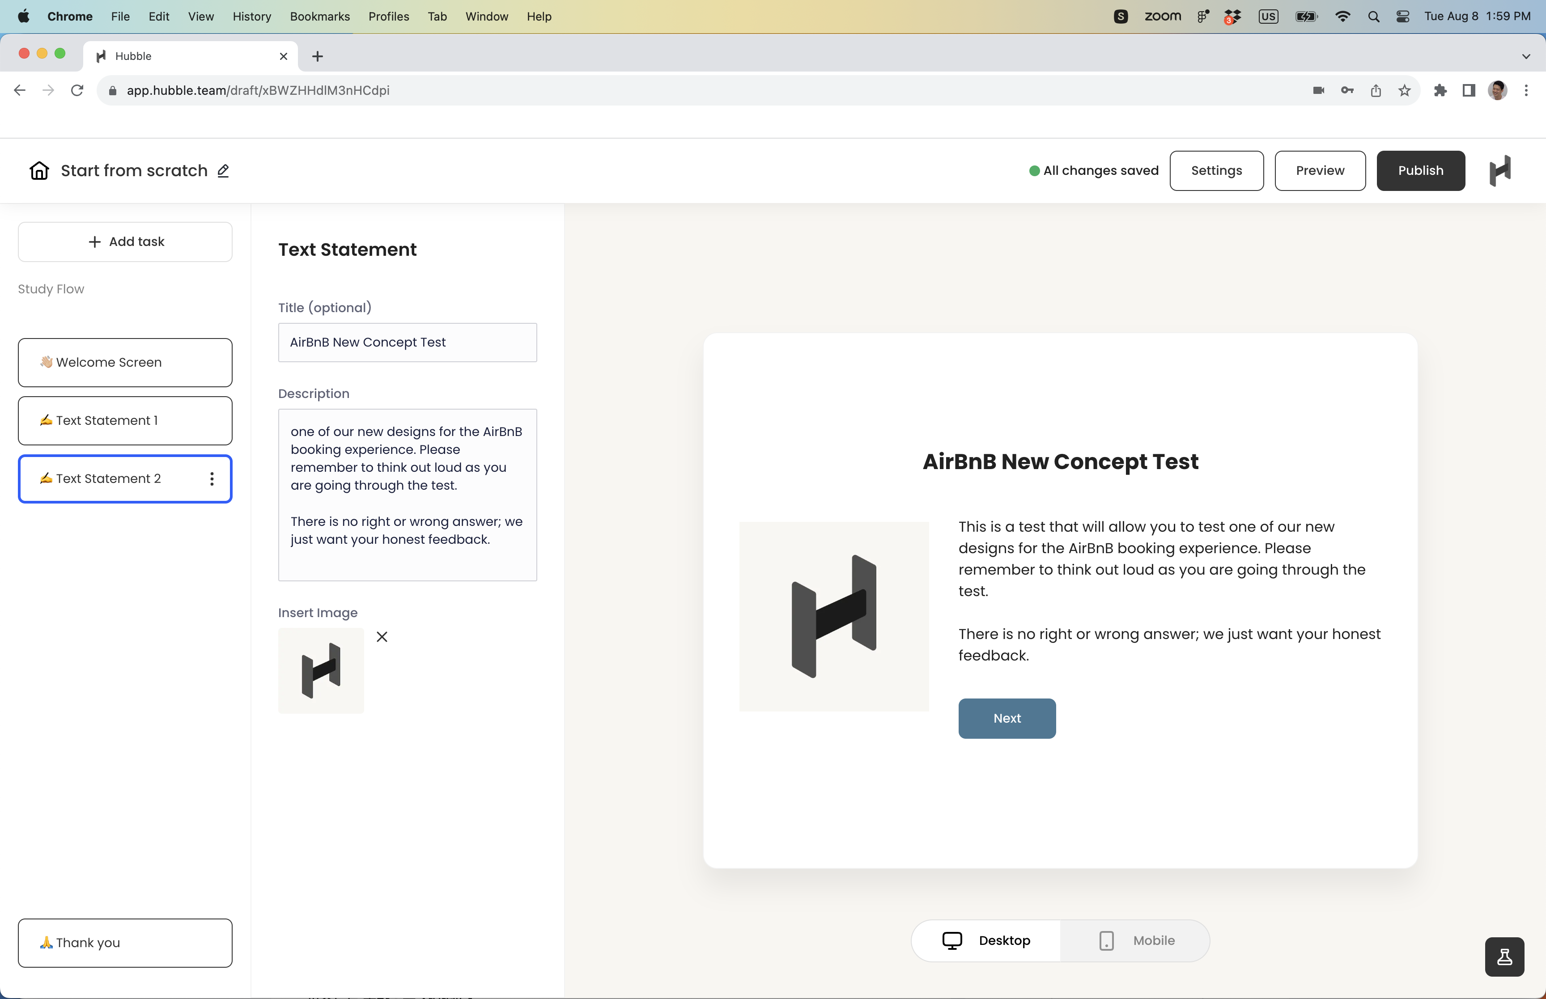Click the Hubble logo at top right
The height and width of the screenshot is (999, 1546).
tap(1500, 171)
